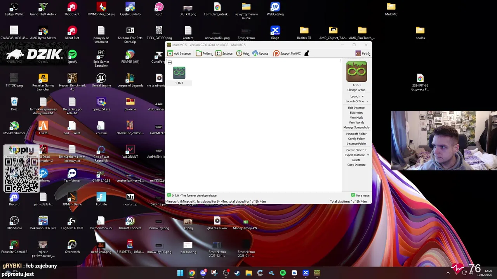
Task: Open the Launch dropdown arrow
Action: 363,96
